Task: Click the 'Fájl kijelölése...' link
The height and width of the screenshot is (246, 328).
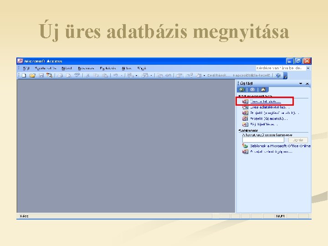Action: pyautogui.click(x=264, y=124)
